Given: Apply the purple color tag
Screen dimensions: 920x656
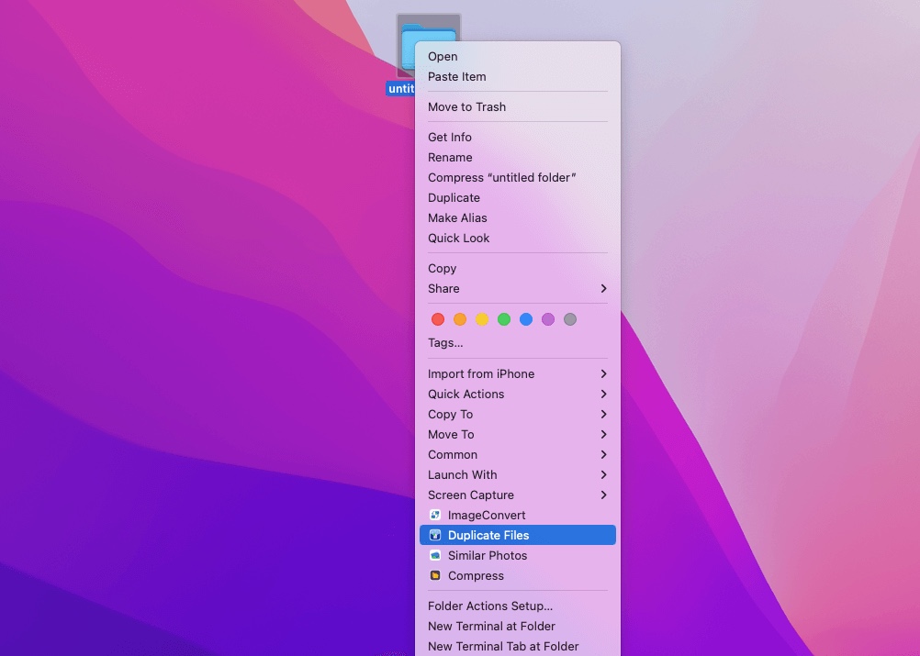Looking at the screenshot, I should (x=548, y=319).
